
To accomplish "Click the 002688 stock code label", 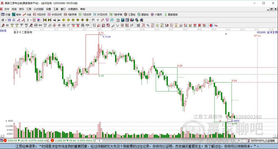I will click(x=261, y=32).
